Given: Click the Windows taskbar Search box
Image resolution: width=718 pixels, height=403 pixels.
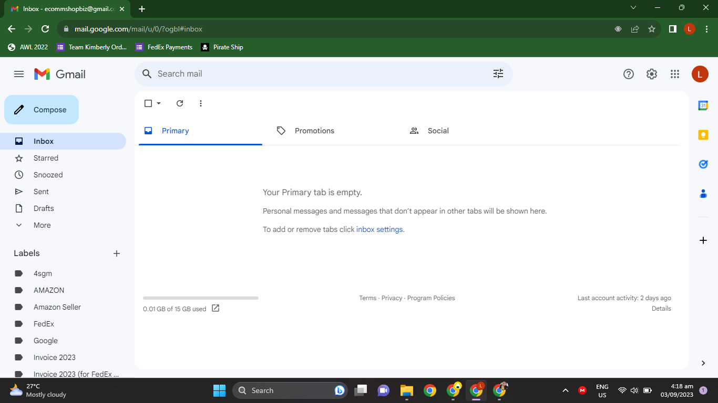Looking at the screenshot, I should (290, 390).
